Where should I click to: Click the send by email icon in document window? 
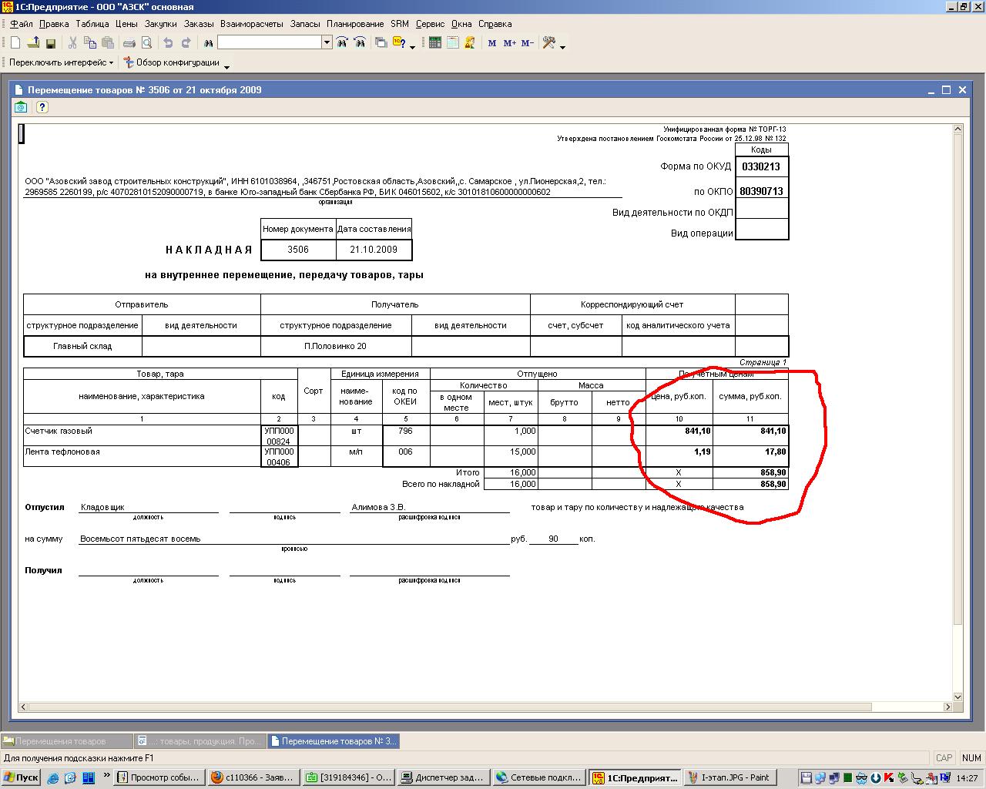[21, 107]
